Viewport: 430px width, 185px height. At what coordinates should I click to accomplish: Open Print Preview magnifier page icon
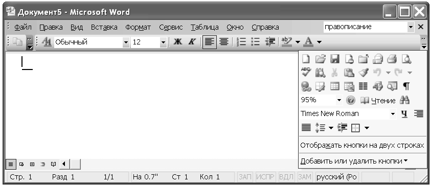(x=406, y=59)
